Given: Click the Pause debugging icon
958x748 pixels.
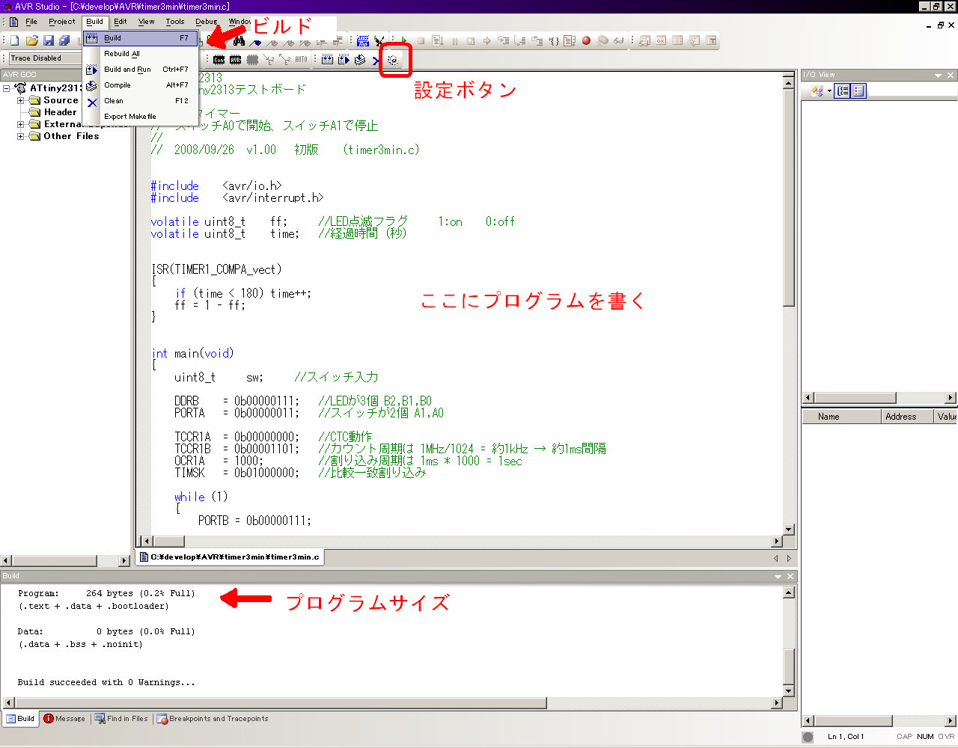Looking at the screenshot, I should click(454, 40).
